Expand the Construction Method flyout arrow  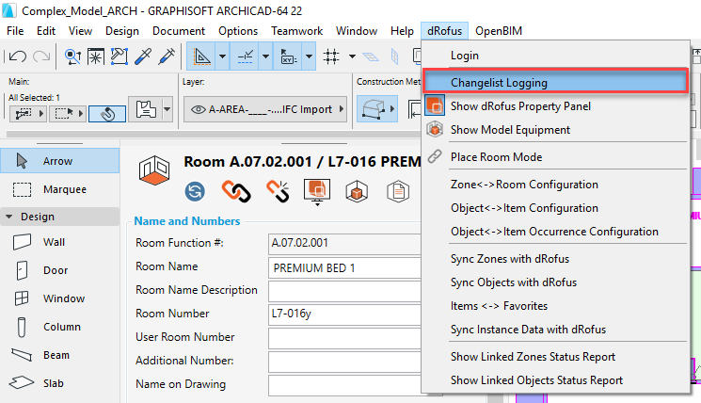click(394, 109)
